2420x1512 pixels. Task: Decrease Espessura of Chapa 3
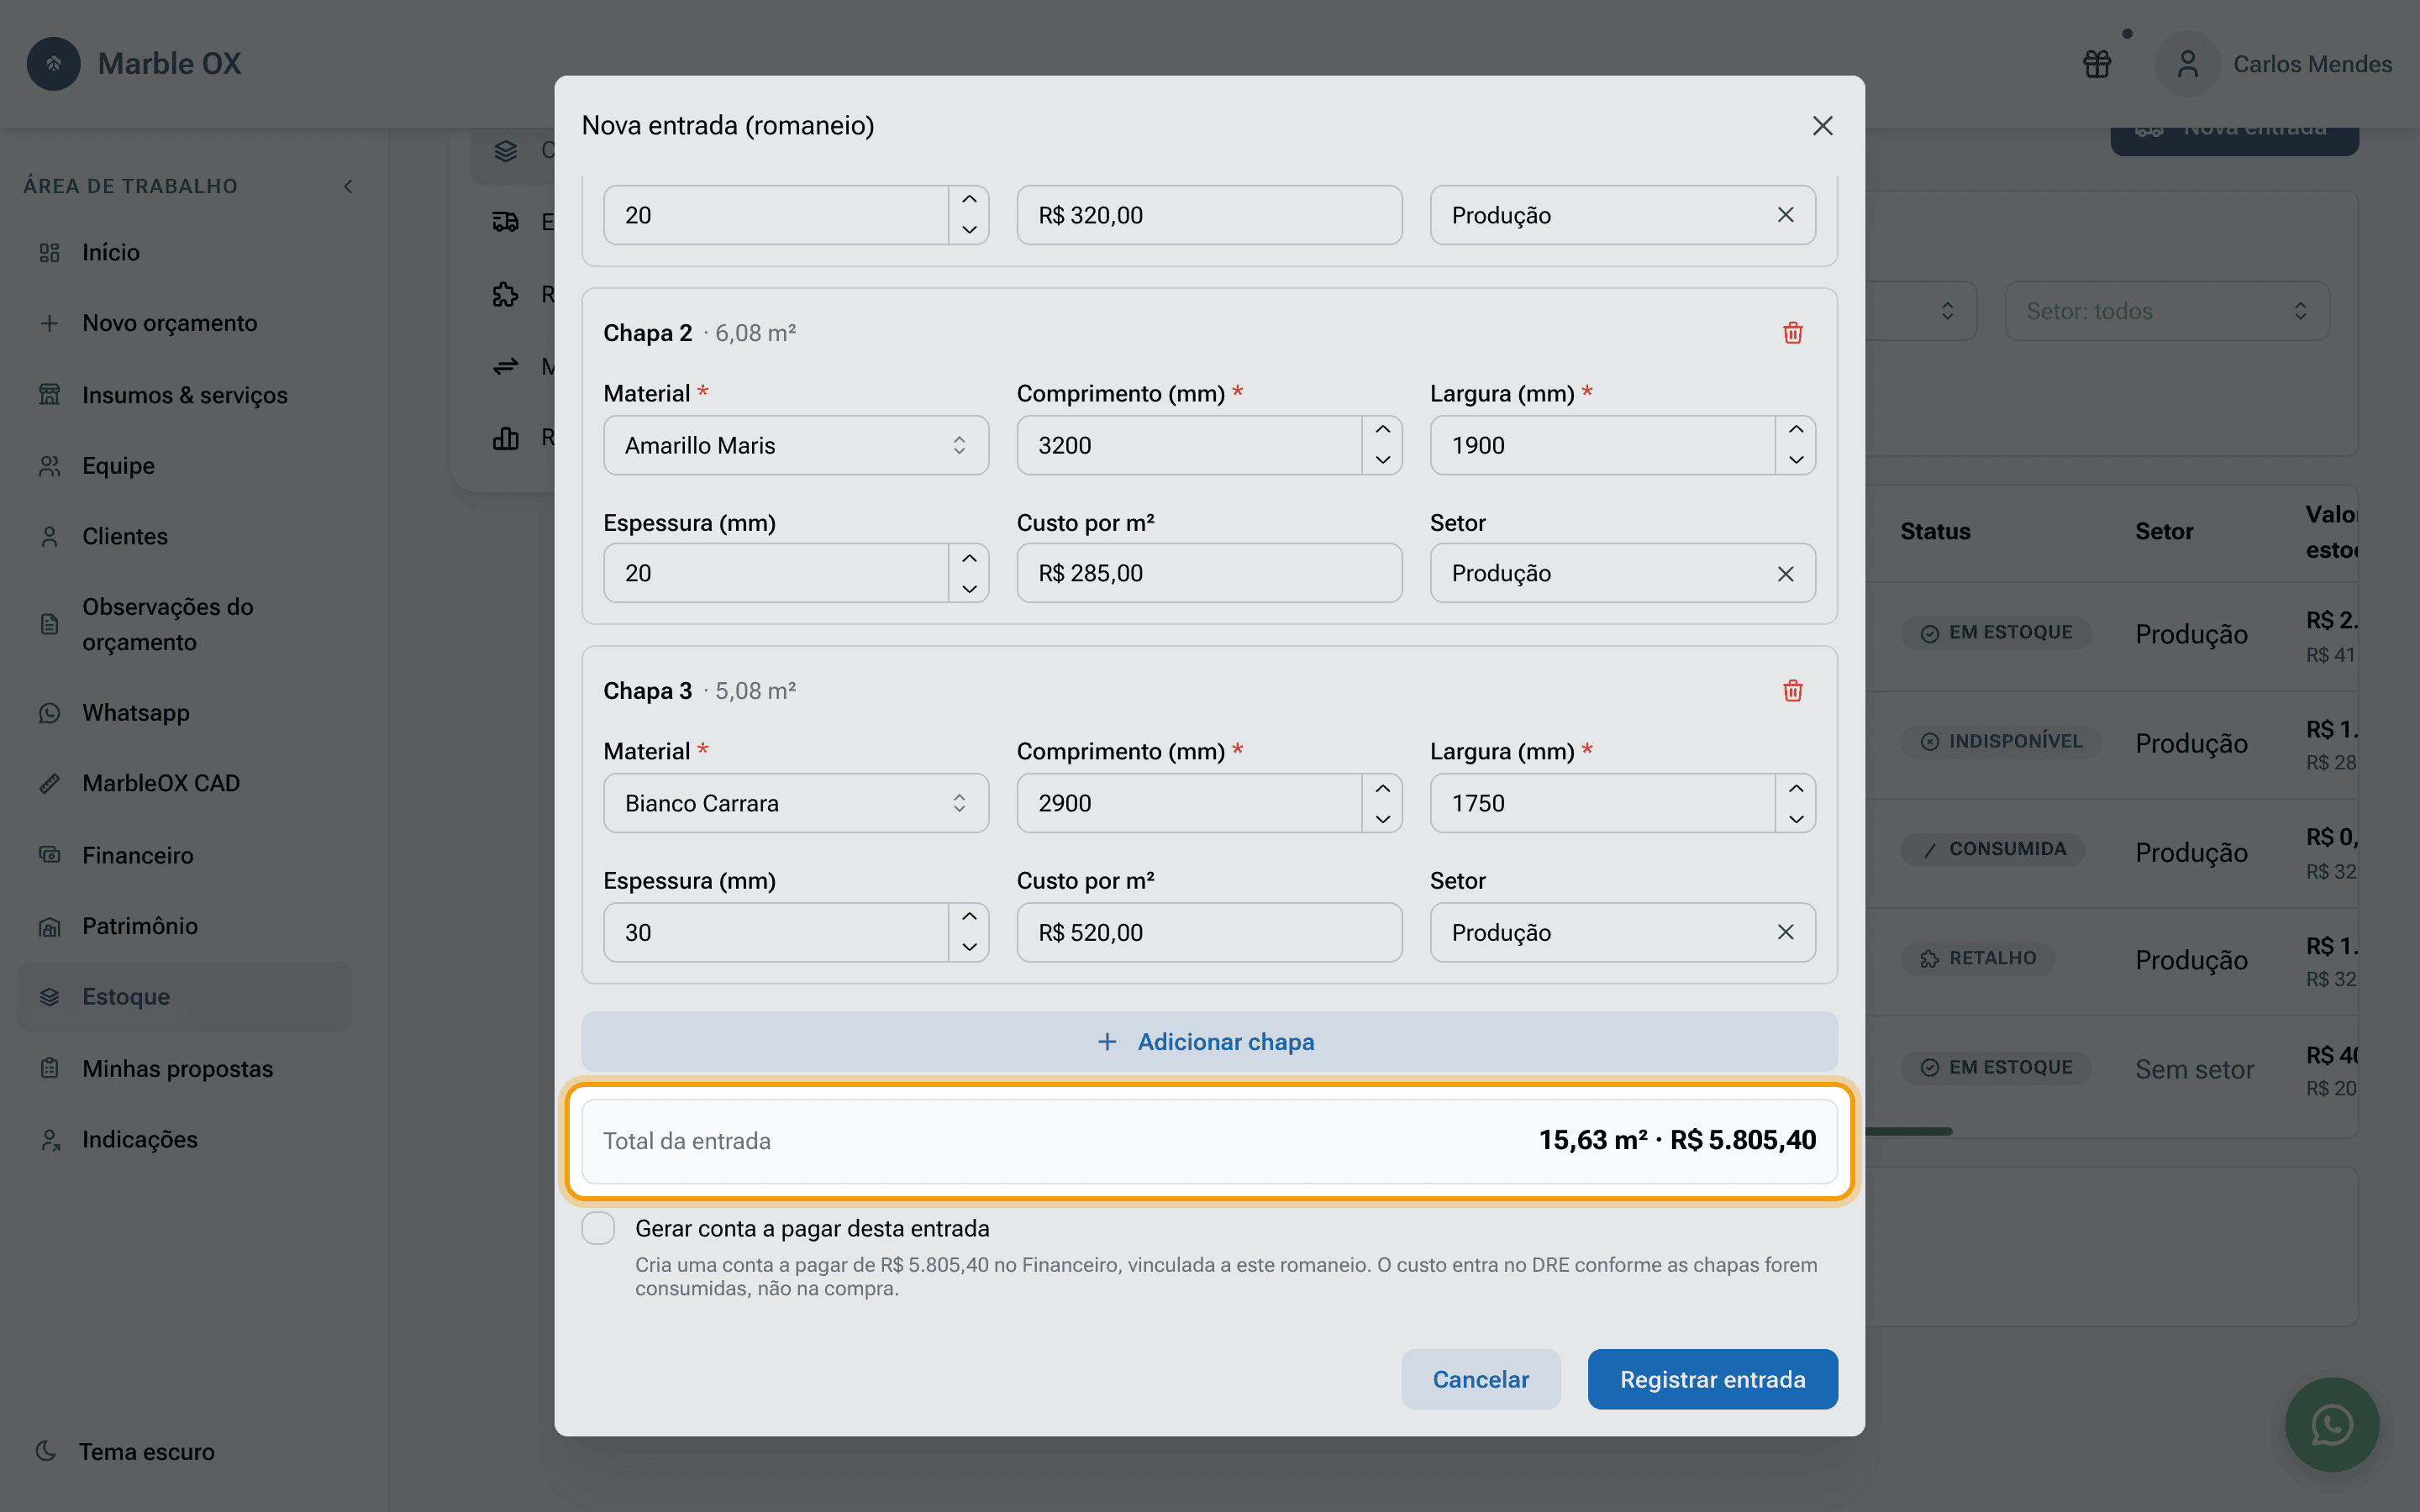(969, 947)
